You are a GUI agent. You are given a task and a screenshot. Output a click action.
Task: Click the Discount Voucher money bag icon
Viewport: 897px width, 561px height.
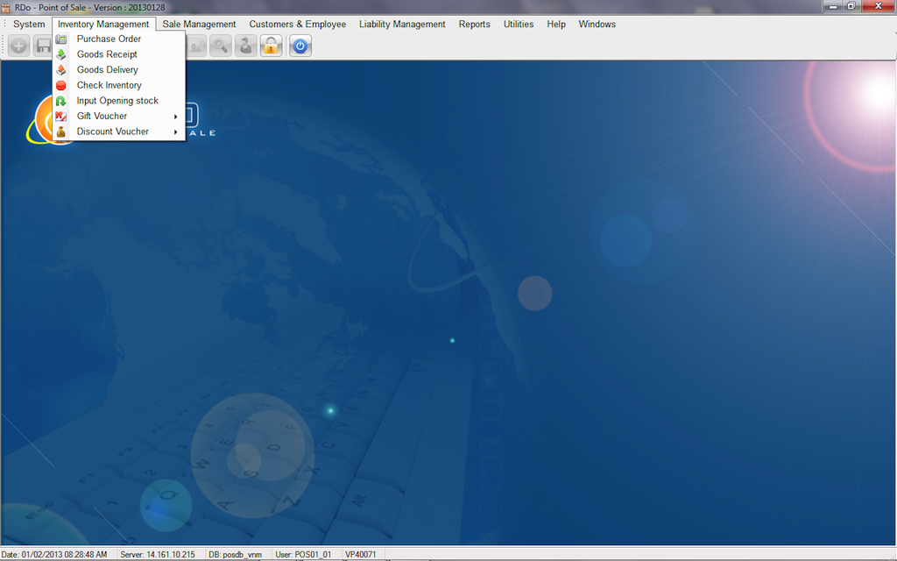(61, 131)
